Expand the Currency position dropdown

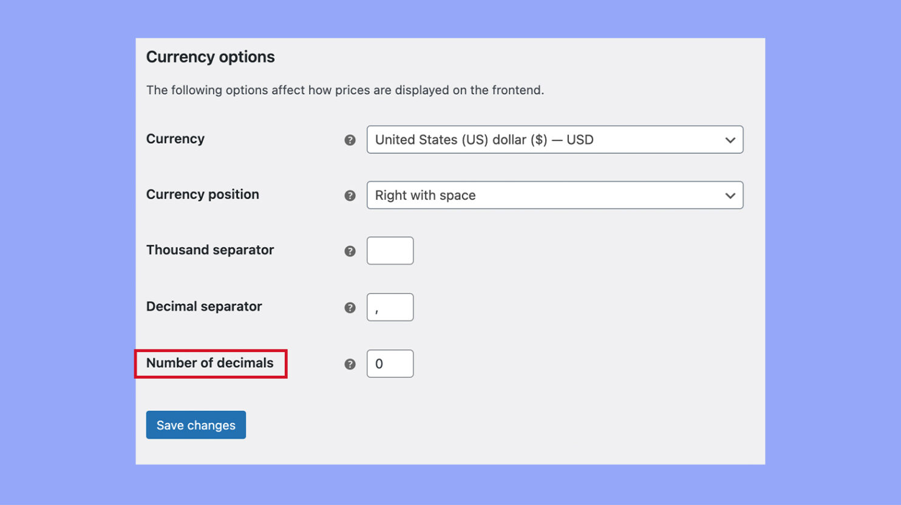point(554,195)
